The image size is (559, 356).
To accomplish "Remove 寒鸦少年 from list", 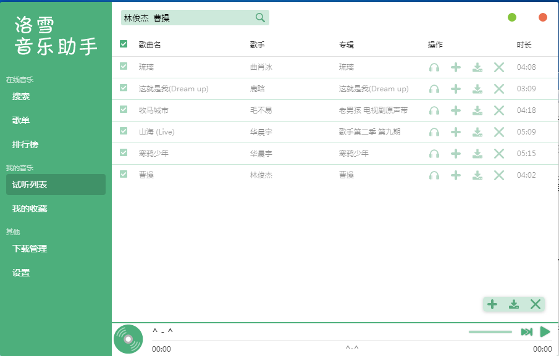I will pyautogui.click(x=499, y=154).
